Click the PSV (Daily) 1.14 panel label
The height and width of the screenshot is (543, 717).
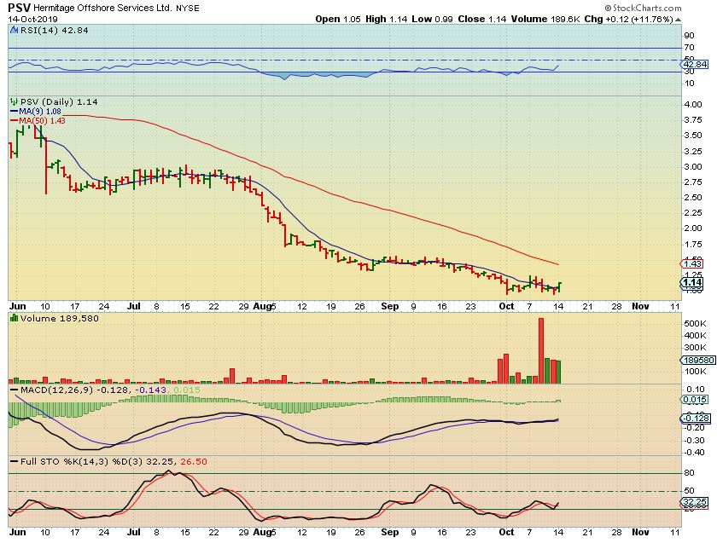(x=59, y=101)
